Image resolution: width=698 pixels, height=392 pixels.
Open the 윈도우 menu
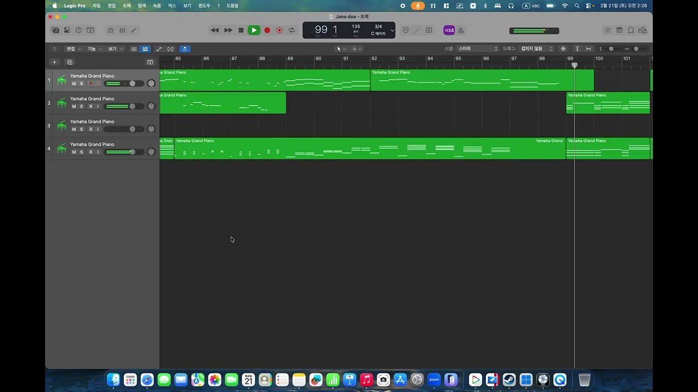tap(204, 5)
